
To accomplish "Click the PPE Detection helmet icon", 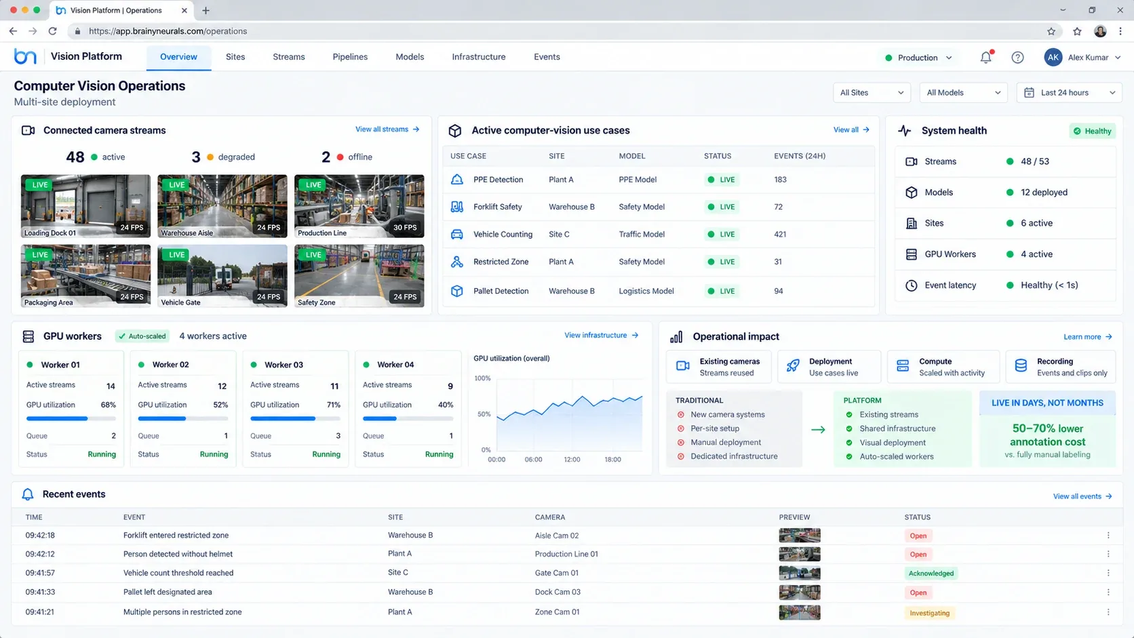I will (457, 180).
